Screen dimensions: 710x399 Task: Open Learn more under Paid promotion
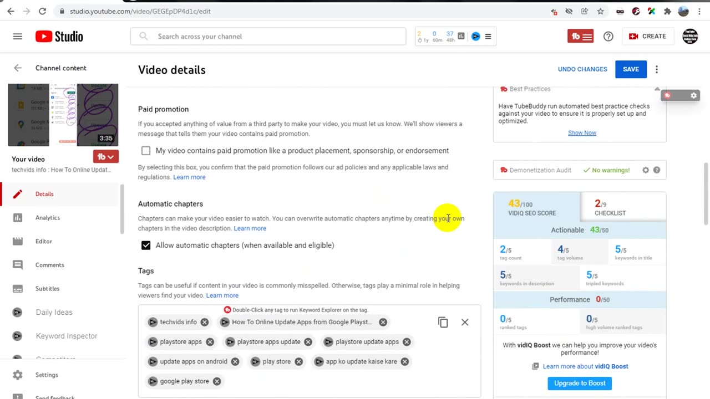[189, 177]
